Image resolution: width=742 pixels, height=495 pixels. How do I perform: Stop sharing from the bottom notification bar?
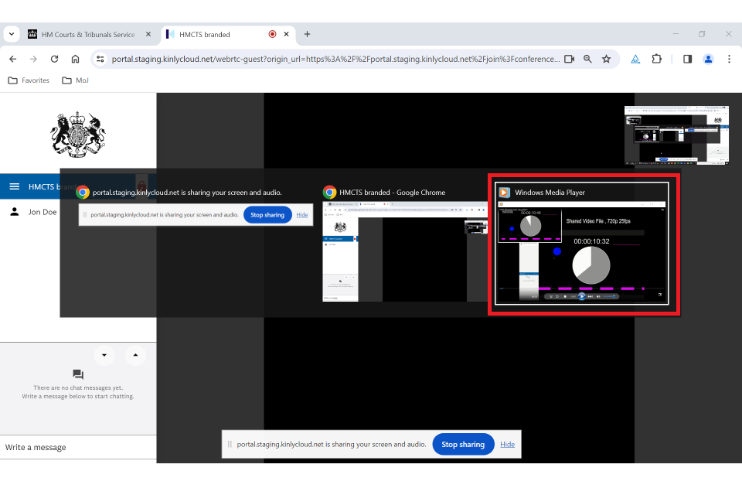click(x=462, y=445)
